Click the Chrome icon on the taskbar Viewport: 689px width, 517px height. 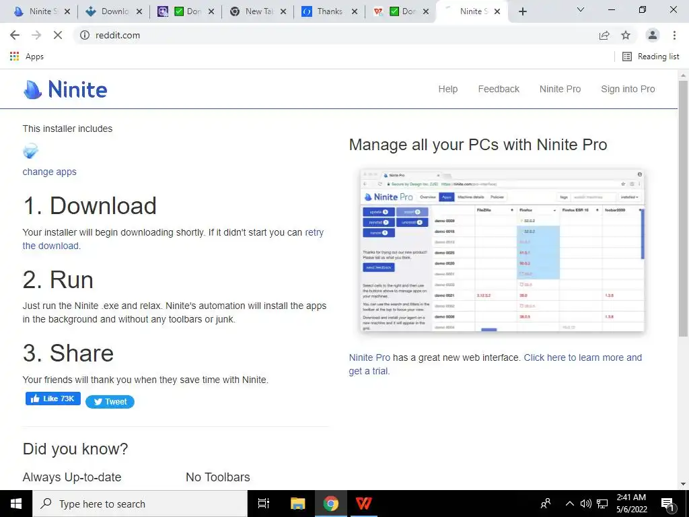[x=331, y=504]
